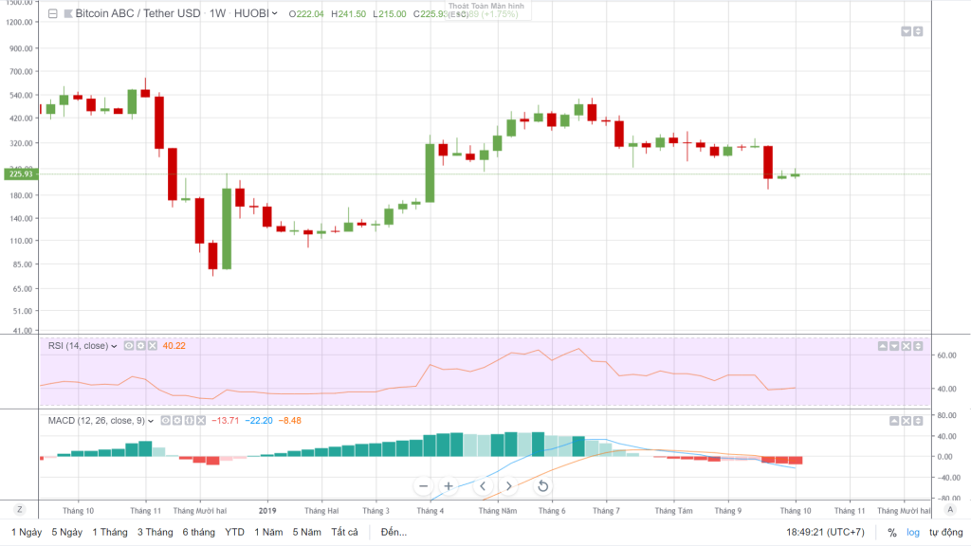Reset the chart view

pyautogui.click(x=542, y=486)
